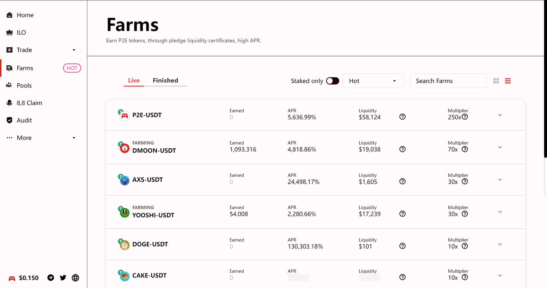Expand the AXS-USDT farm row

click(500, 180)
